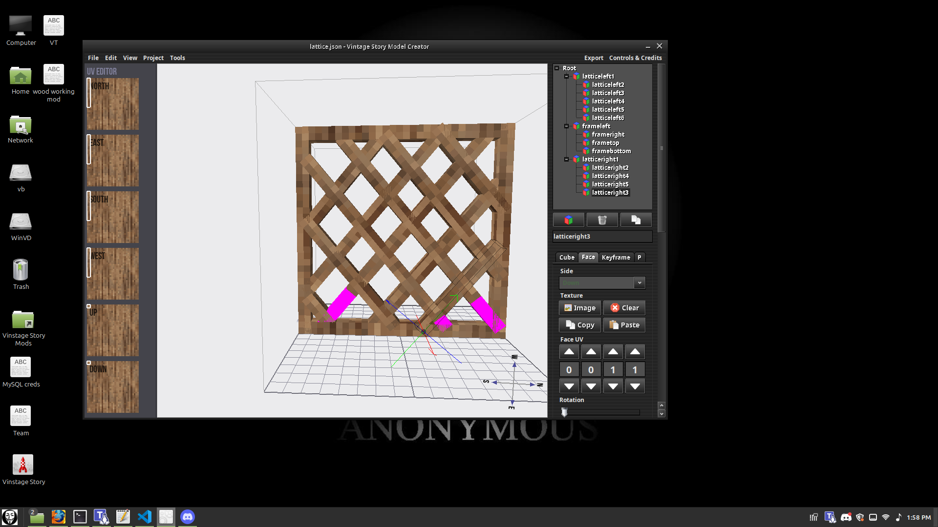The width and height of the screenshot is (938, 527).
Task: Open the Project menu
Action: [x=153, y=58]
